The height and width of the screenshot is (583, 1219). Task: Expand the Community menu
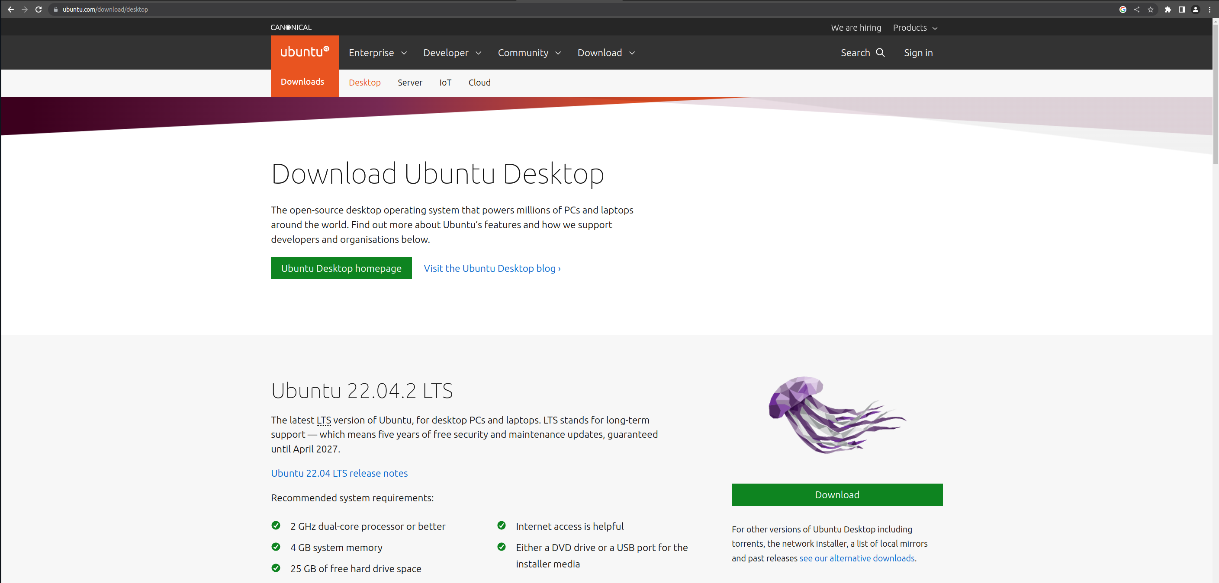point(529,53)
